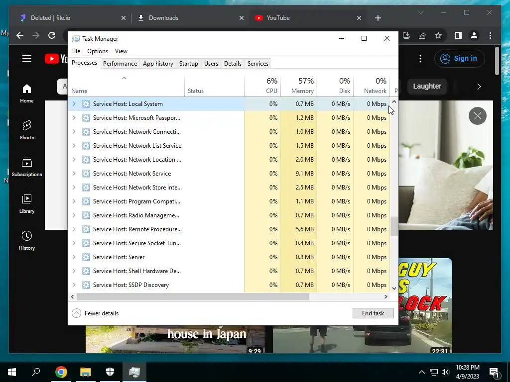Open YouTube Subscriptions in the sidebar
The width and height of the screenshot is (510, 382).
[x=27, y=167]
